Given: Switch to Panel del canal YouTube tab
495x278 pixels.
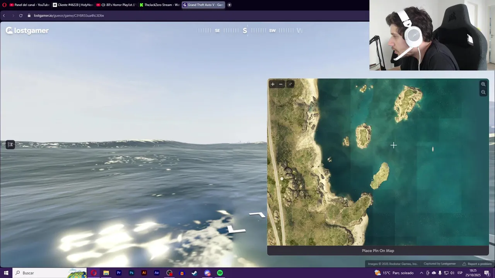Looking at the screenshot, I should 29,5.
